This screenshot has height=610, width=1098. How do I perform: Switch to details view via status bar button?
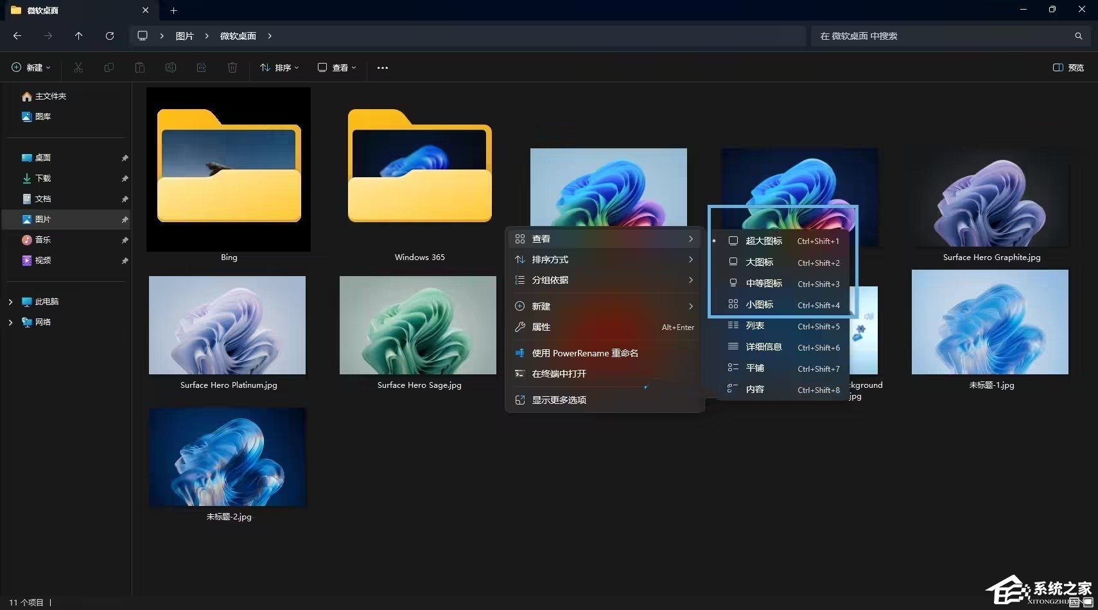coord(1075,603)
